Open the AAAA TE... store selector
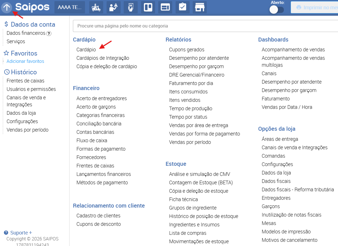This screenshot has width=338, height=246. coord(70,7)
